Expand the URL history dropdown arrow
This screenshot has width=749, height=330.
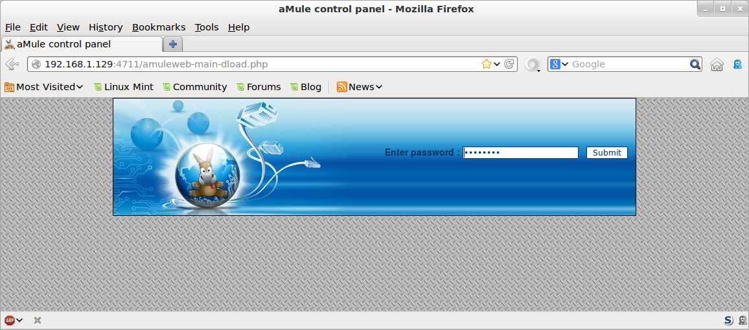point(497,64)
